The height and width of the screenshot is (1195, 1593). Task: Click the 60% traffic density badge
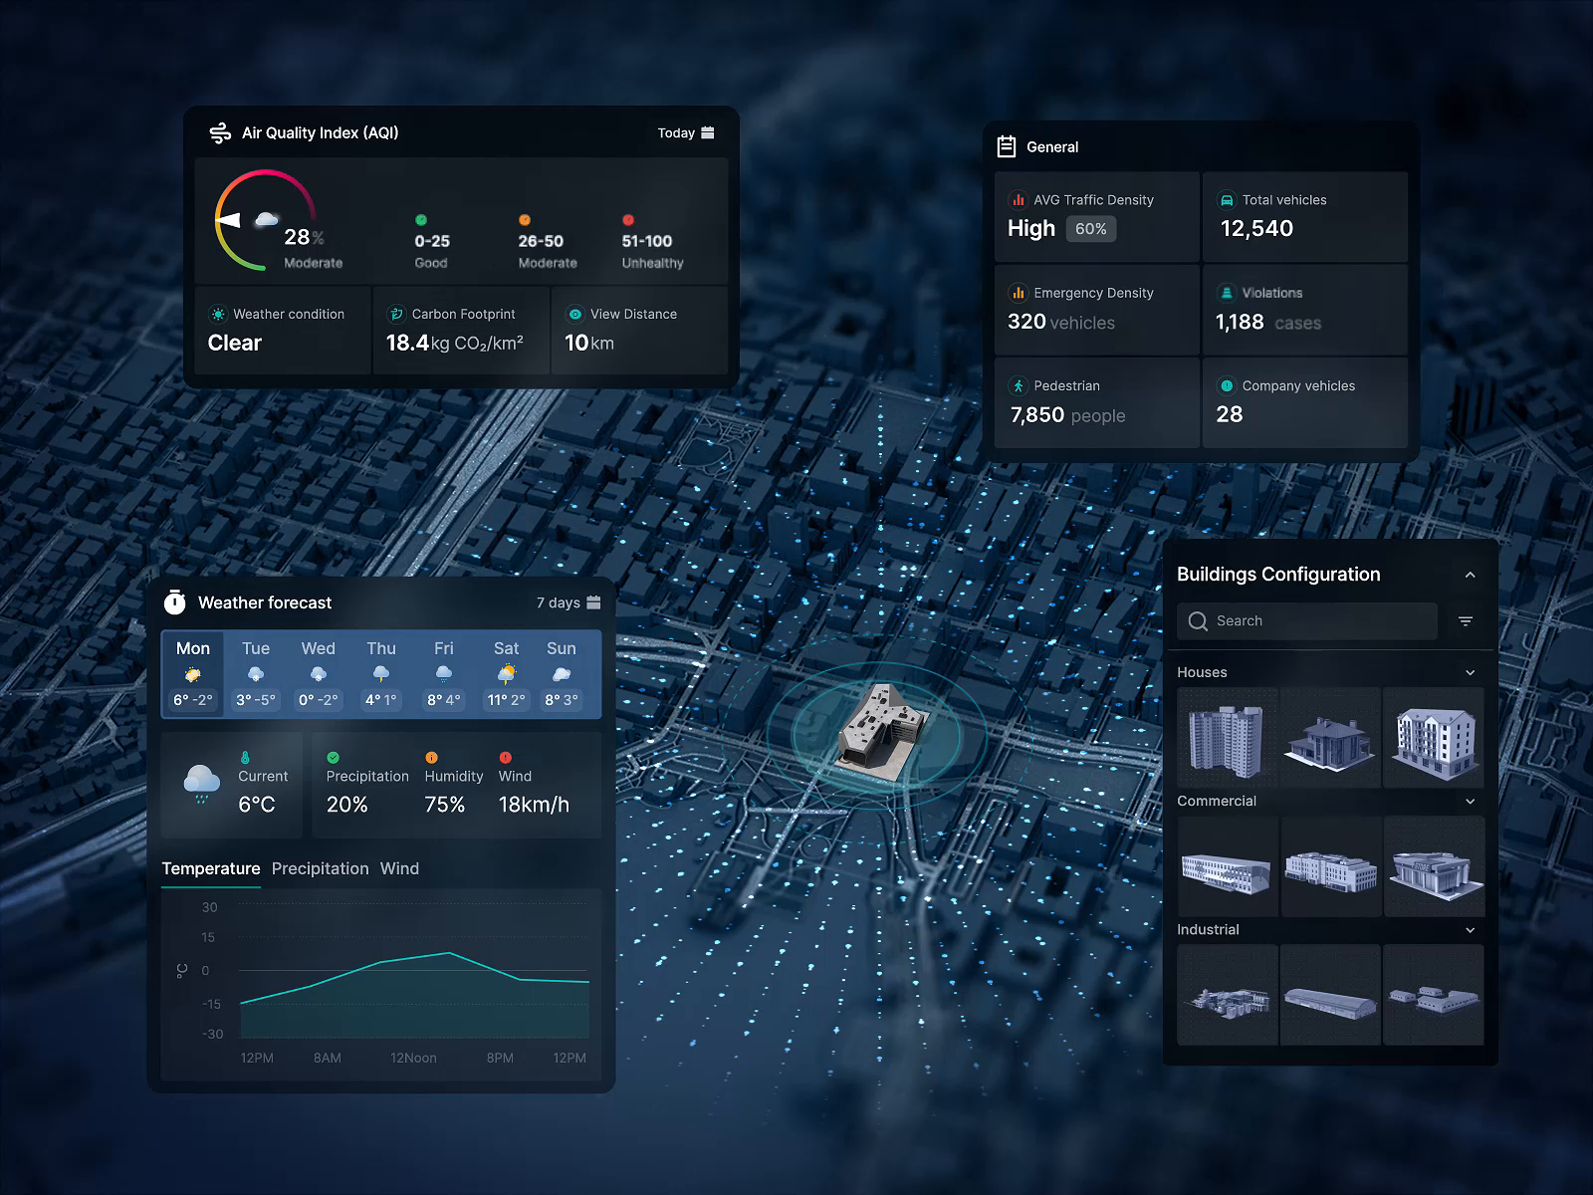pos(1090,229)
